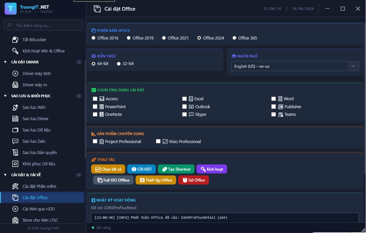Collapse the SAO LƯU & KHÔI PHỤC group
The image size is (366, 233).
point(5,96)
